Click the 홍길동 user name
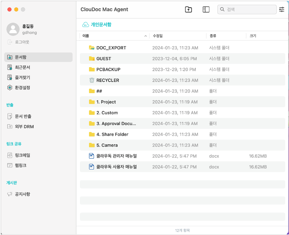 tap(28, 26)
